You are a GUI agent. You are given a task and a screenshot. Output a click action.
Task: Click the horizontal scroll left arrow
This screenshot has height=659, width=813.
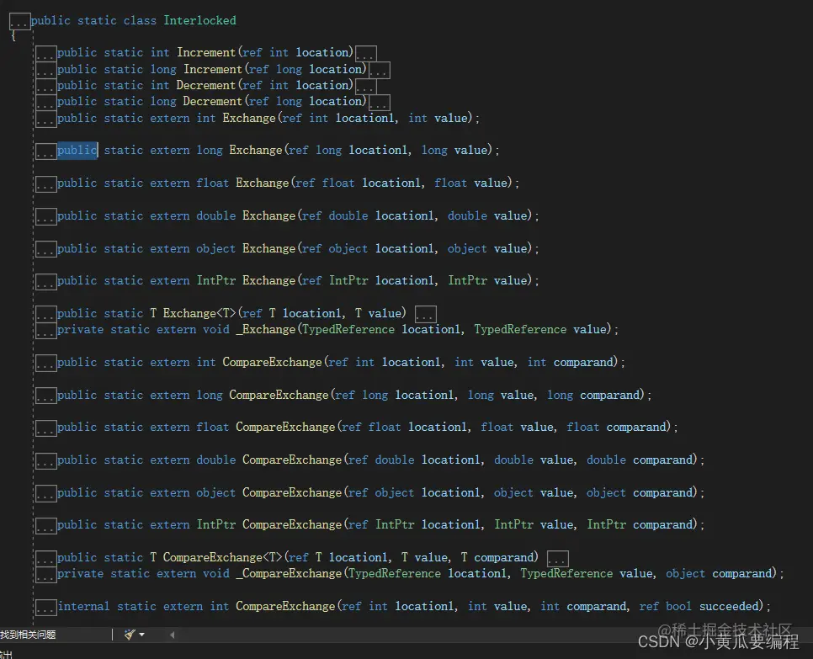[173, 635]
